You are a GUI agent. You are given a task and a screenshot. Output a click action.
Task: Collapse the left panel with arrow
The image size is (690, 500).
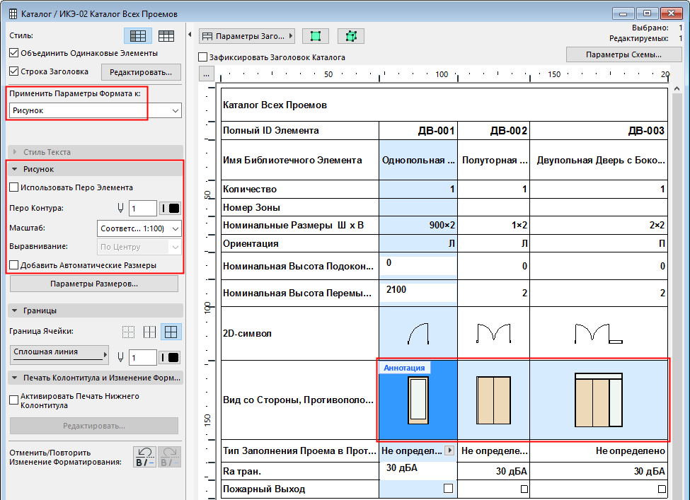(x=190, y=35)
